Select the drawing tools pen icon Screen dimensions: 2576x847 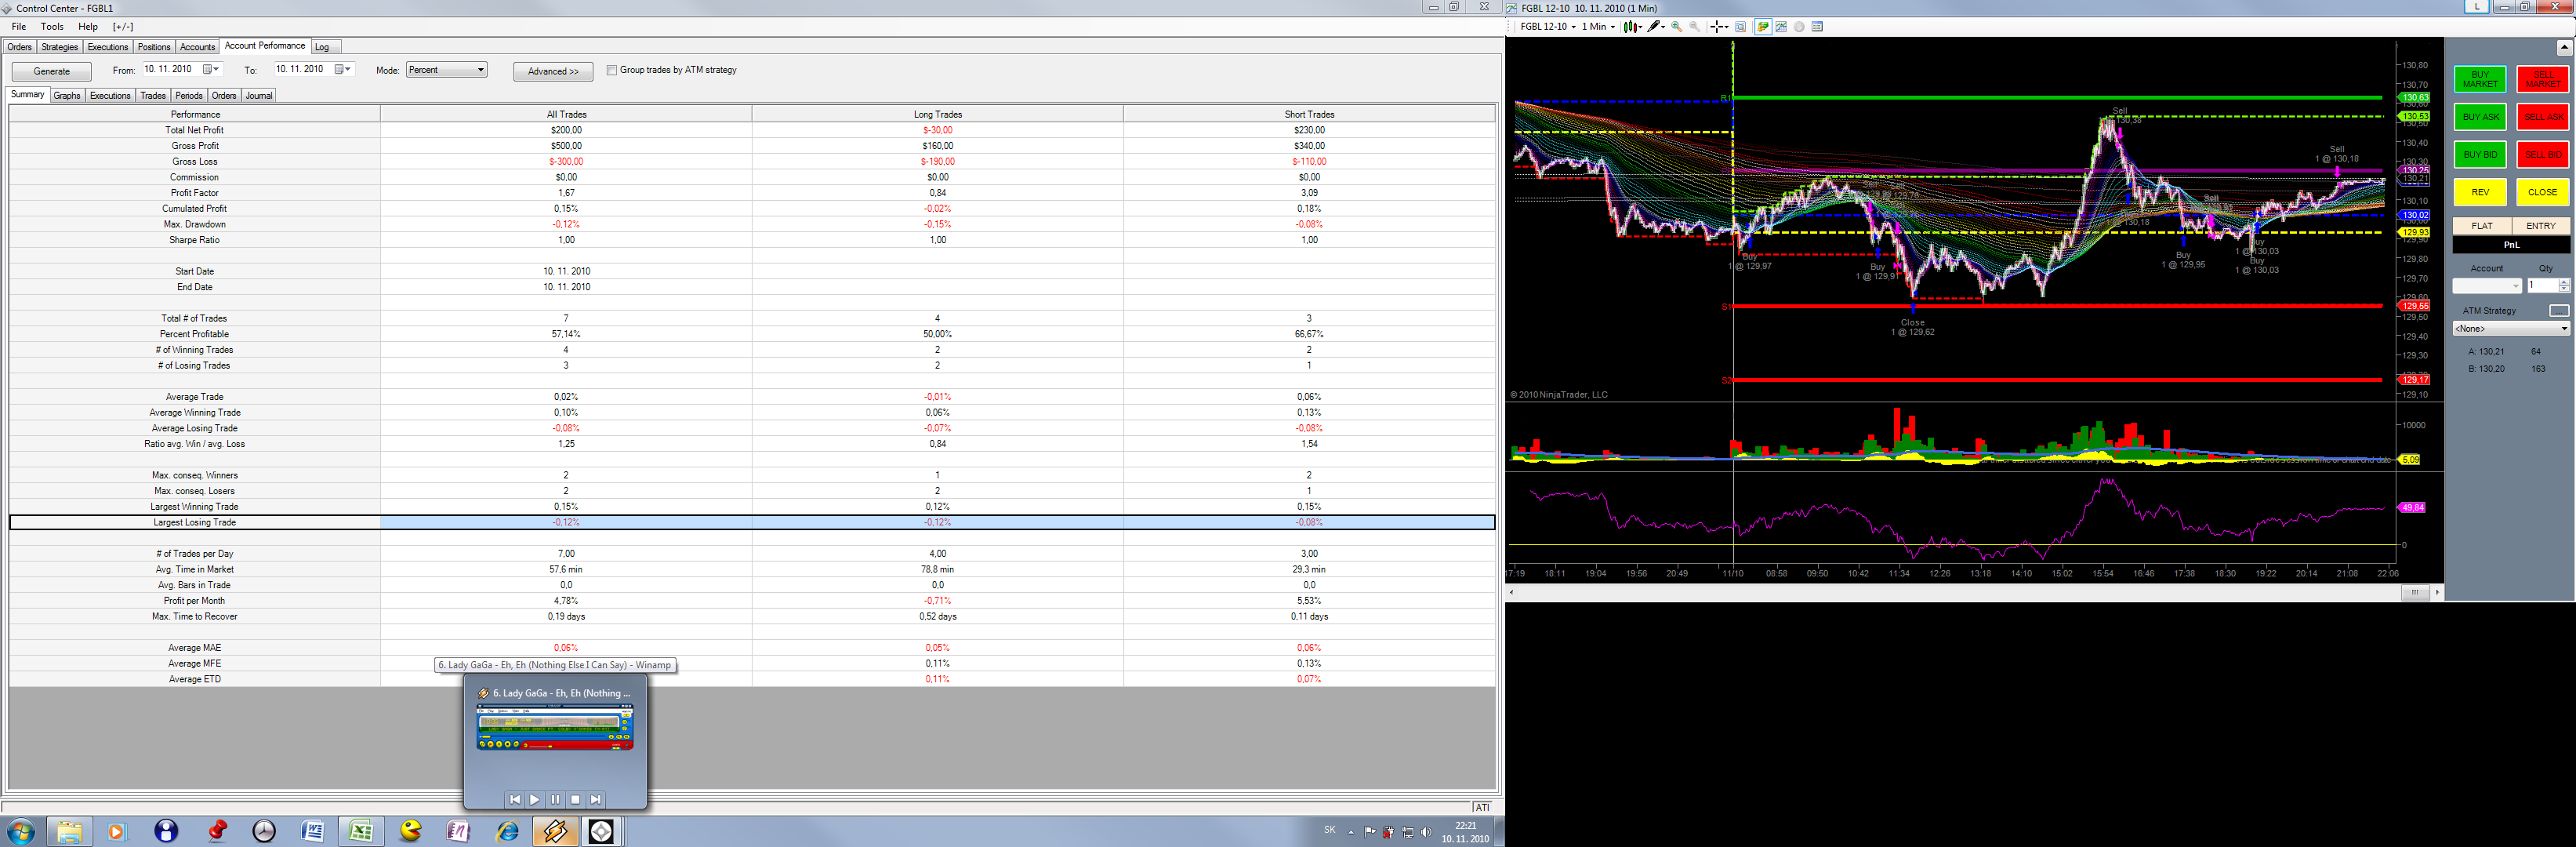click(1654, 27)
